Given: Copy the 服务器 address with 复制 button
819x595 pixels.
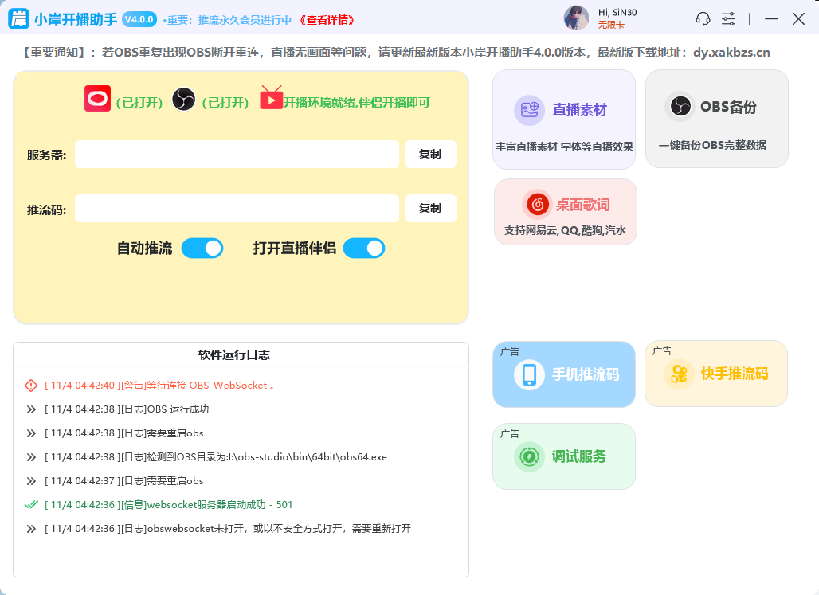Looking at the screenshot, I should 430,155.
